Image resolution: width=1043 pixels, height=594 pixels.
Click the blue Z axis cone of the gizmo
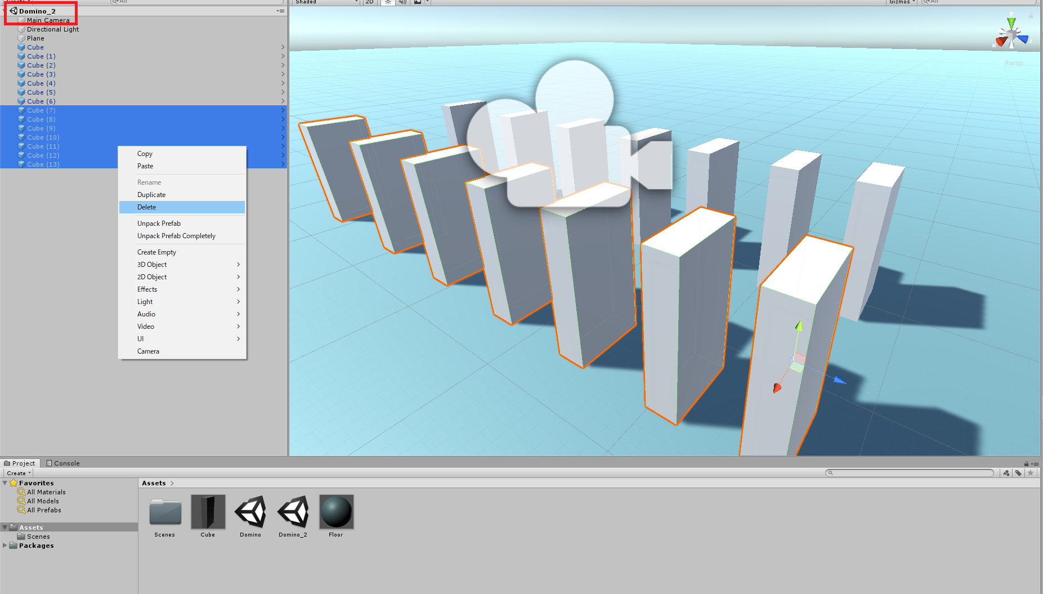click(1023, 39)
